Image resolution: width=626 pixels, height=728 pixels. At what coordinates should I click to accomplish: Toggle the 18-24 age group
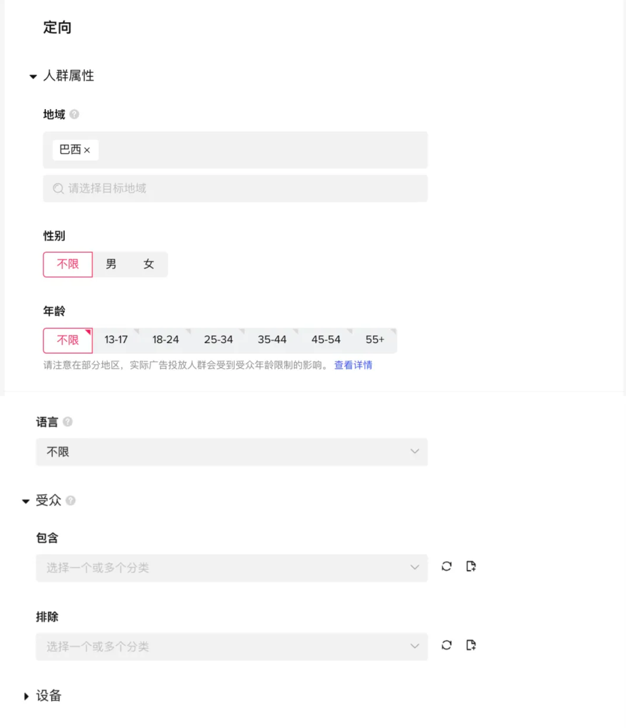coord(166,340)
